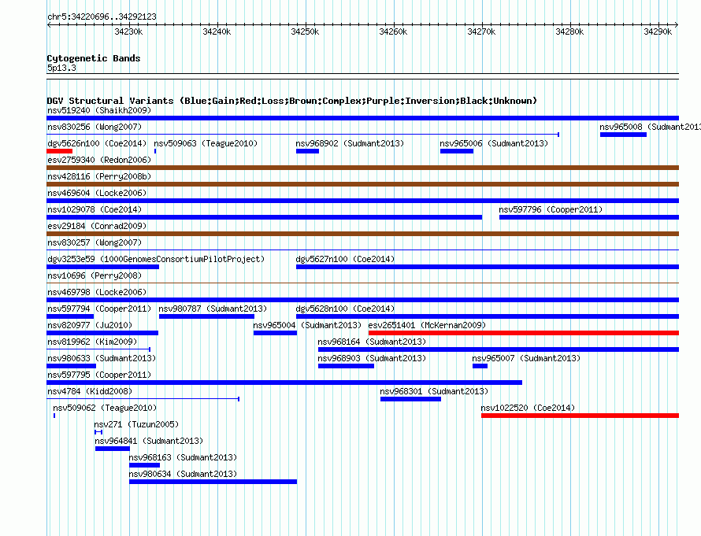Click the short blue nsv597794 bar

[70, 316]
